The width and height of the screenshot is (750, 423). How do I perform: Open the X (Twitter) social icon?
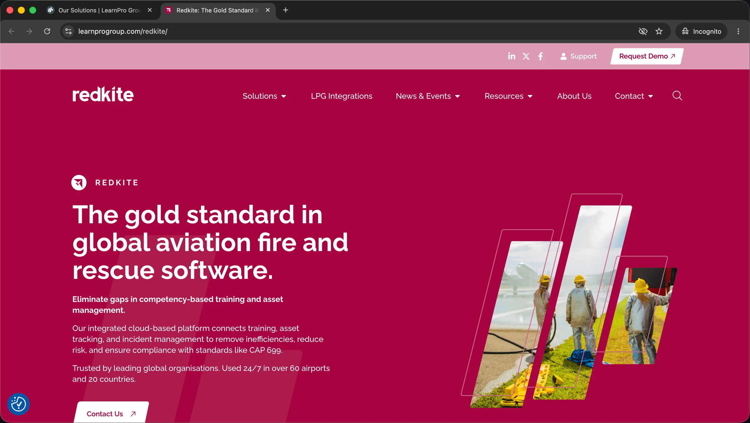tap(526, 56)
